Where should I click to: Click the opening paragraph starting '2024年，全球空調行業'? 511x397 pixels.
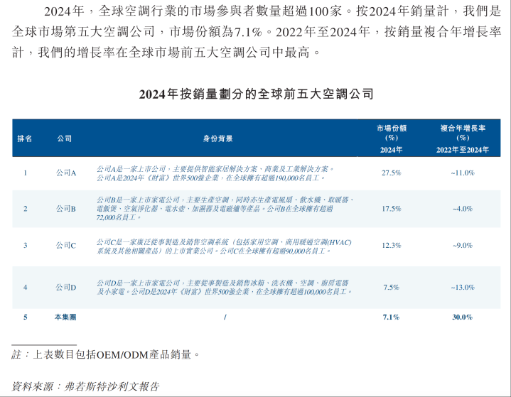(256, 31)
